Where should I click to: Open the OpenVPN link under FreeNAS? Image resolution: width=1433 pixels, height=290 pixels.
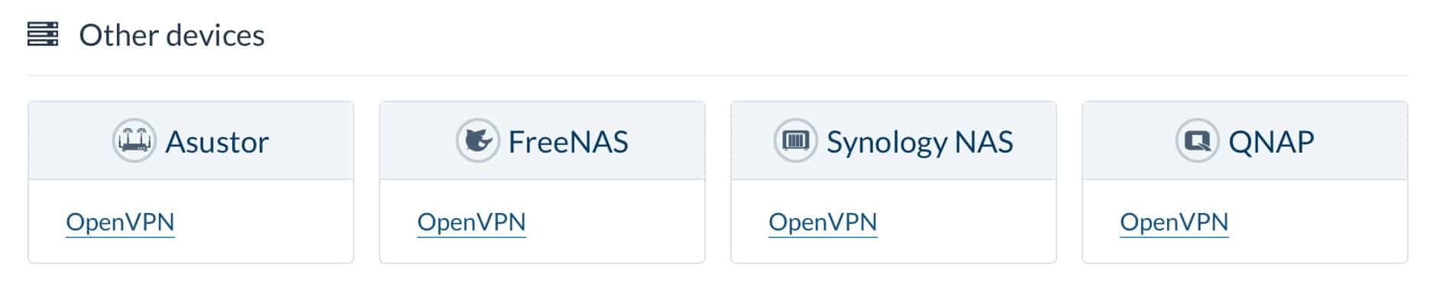tap(471, 222)
